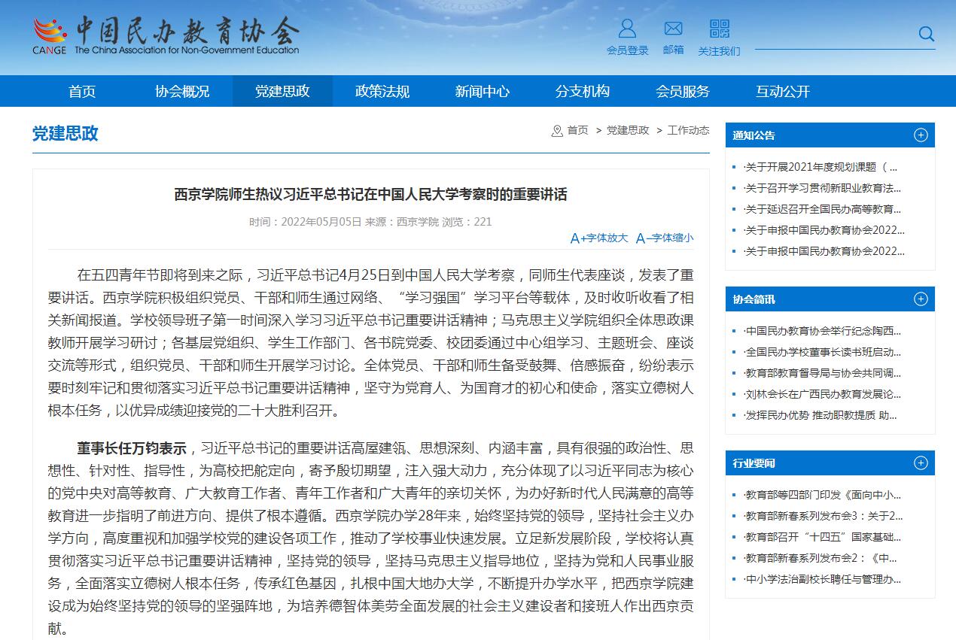Open the QR code follow-us icon
This screenshot has height=640, width=956.
[x=720, y=29]
